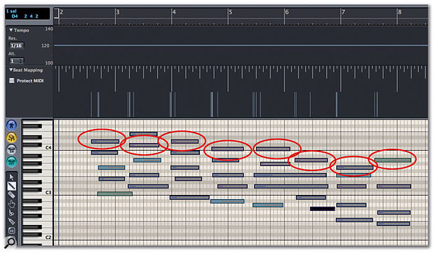Select the green note near bar 8
Viewport: 435px width, 253px height.
tap(393, 160)
